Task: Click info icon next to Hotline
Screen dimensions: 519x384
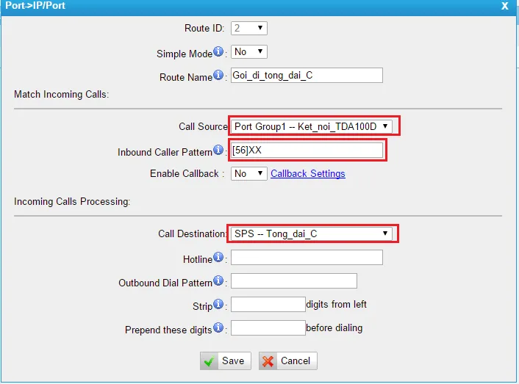Action: point(218,258)
